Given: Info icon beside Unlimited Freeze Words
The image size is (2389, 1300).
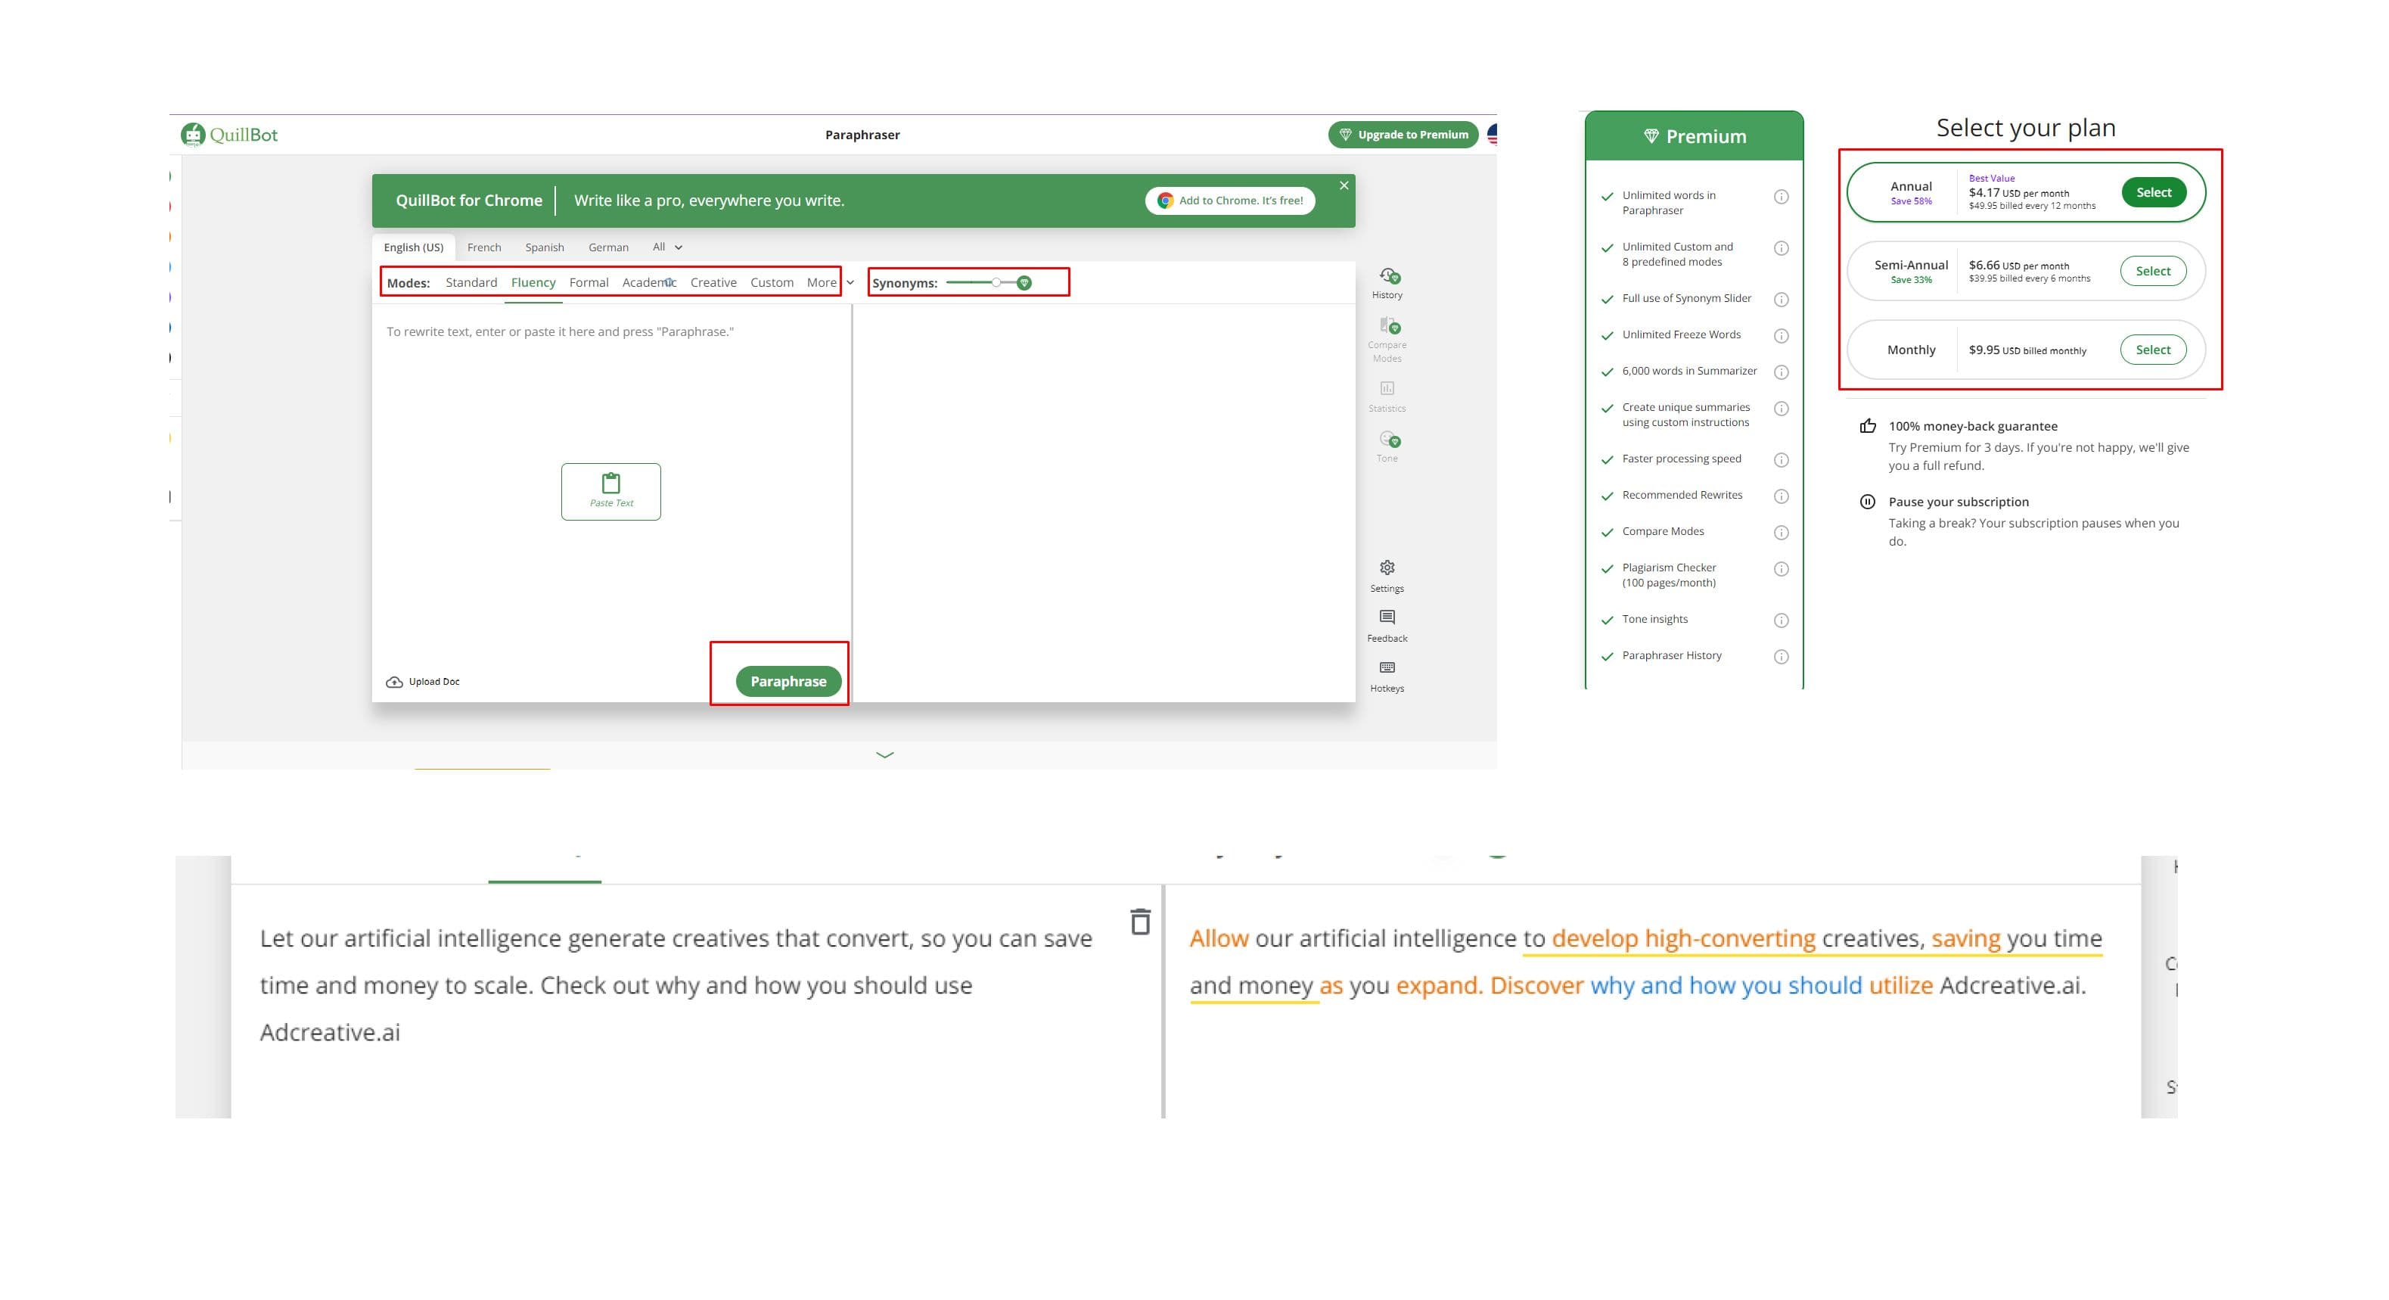Looking at the screenshot, I should [x=1781, y=336].
